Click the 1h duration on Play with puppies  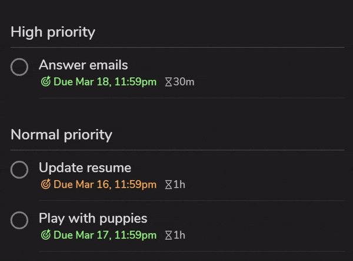(179, 235)
